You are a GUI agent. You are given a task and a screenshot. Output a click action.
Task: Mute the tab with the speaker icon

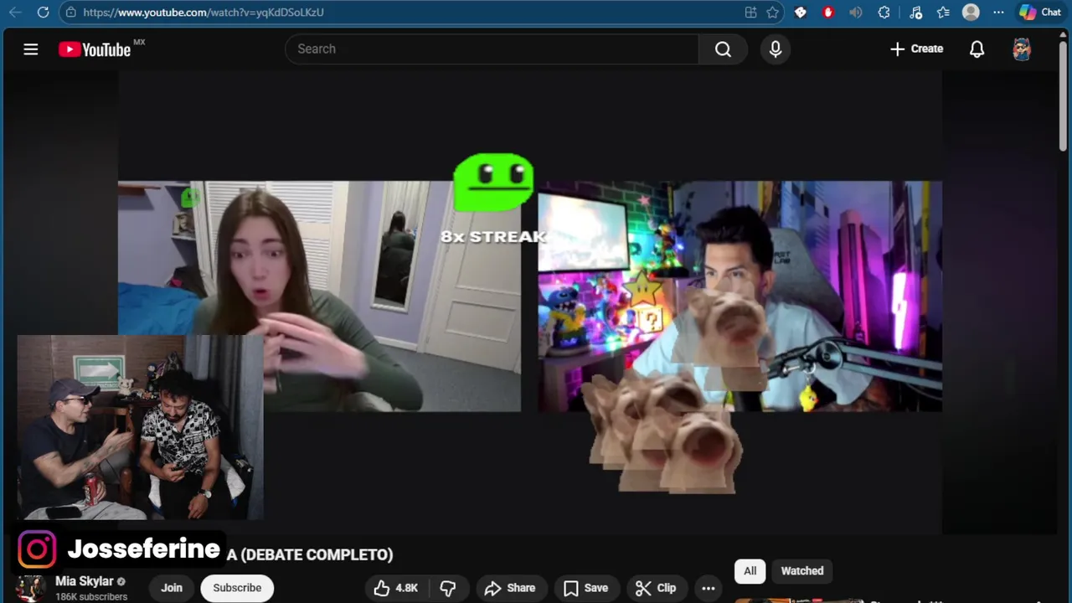click(x=855, y=13)
